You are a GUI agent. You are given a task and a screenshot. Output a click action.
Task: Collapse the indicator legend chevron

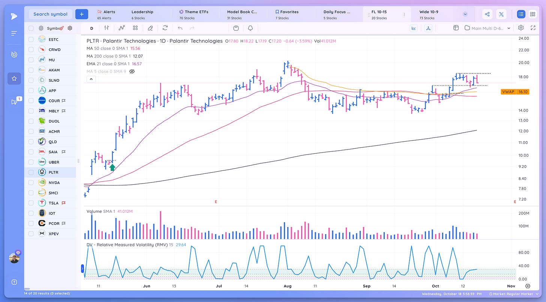tap(91, 79)
